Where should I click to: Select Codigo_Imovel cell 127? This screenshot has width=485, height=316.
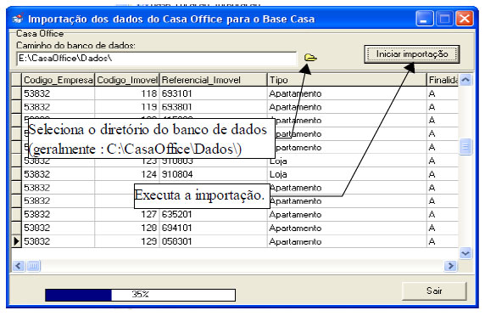pyautogui.click(x=127, y=214)
